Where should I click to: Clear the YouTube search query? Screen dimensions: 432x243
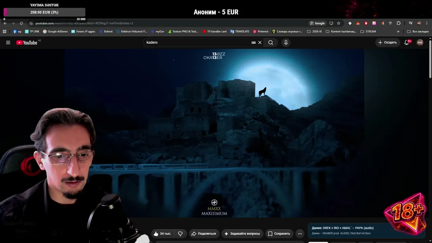click(x=260, y=43)
